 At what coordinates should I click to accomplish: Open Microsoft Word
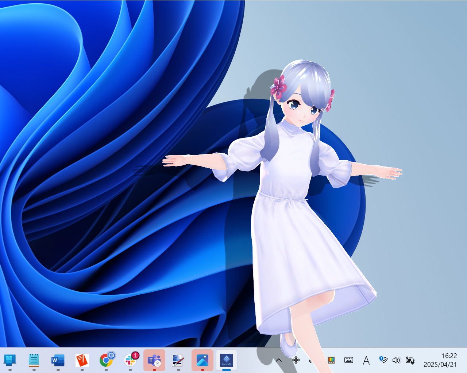pyautogui.click(x=58, y=361)
